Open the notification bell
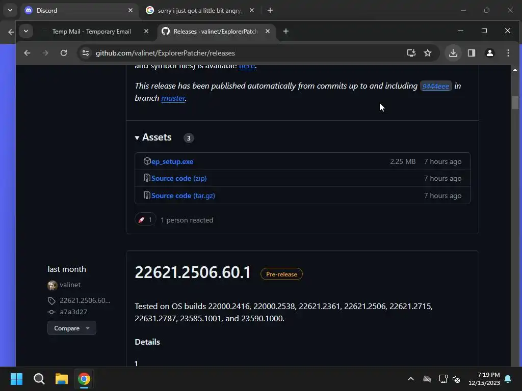522x391 pixels. [x=508, y=379]
